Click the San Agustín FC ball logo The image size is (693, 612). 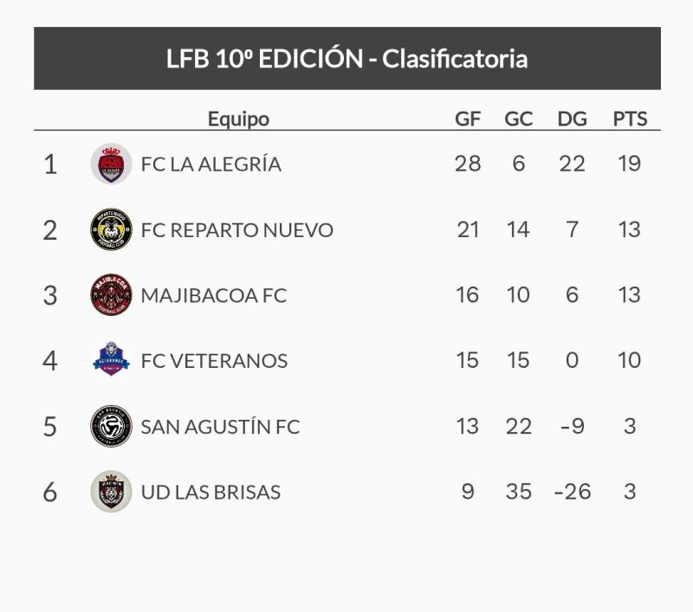tap(111, 426)
